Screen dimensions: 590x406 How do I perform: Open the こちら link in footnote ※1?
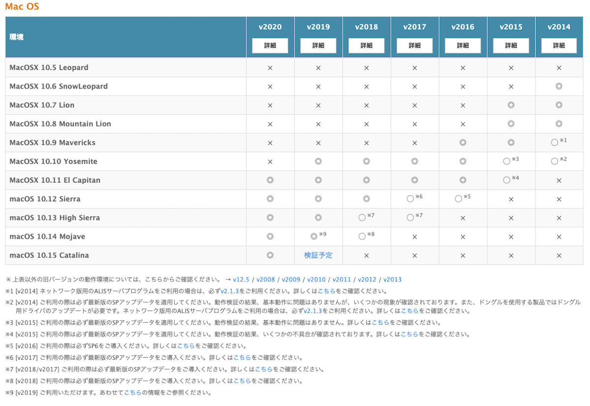(x=327, y=291)
